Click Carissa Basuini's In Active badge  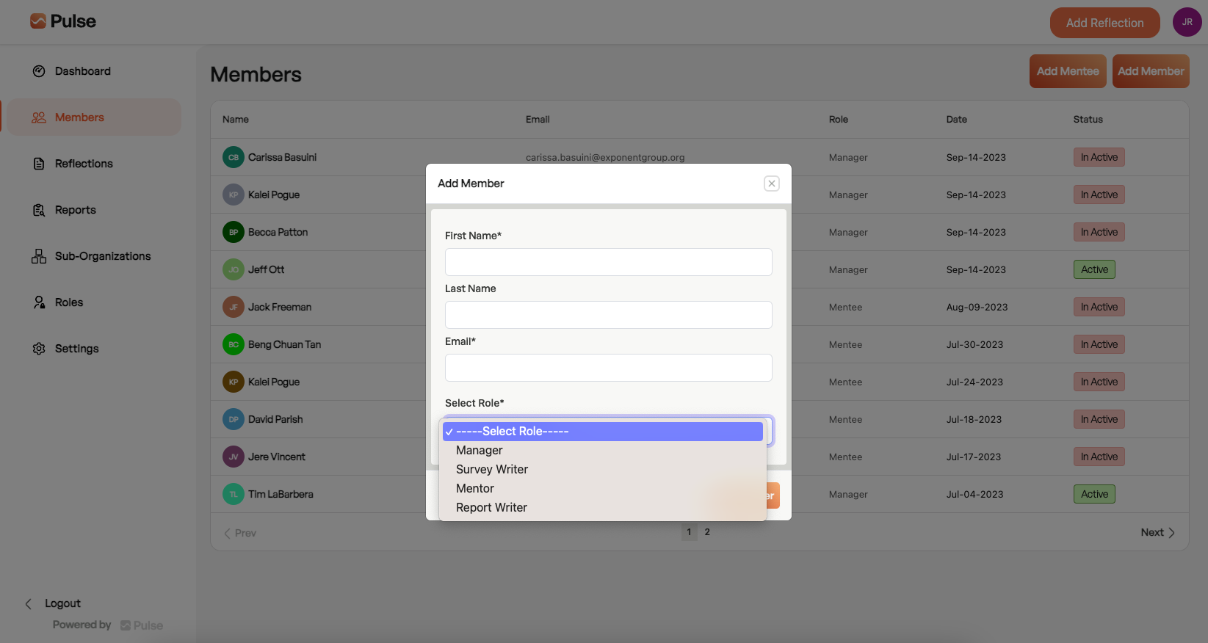1099,157
